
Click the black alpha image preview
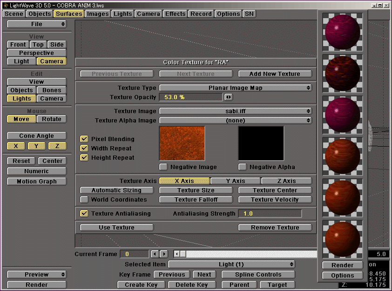pyautogui.click(x=261, y=143)
